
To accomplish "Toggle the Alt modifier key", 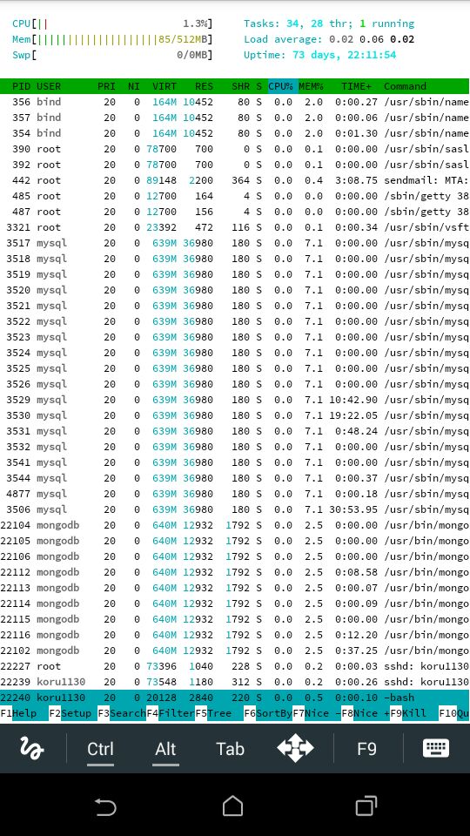I will (x=165, y=749).
